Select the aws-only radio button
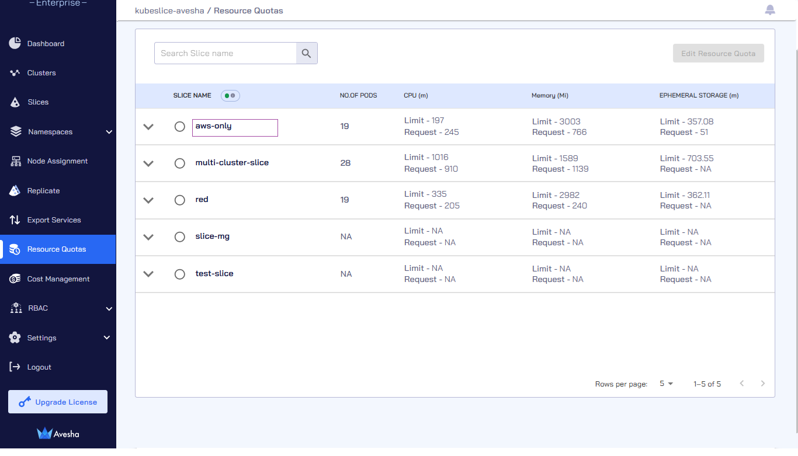Screen dimensions: 798x456 click(180, 127)
